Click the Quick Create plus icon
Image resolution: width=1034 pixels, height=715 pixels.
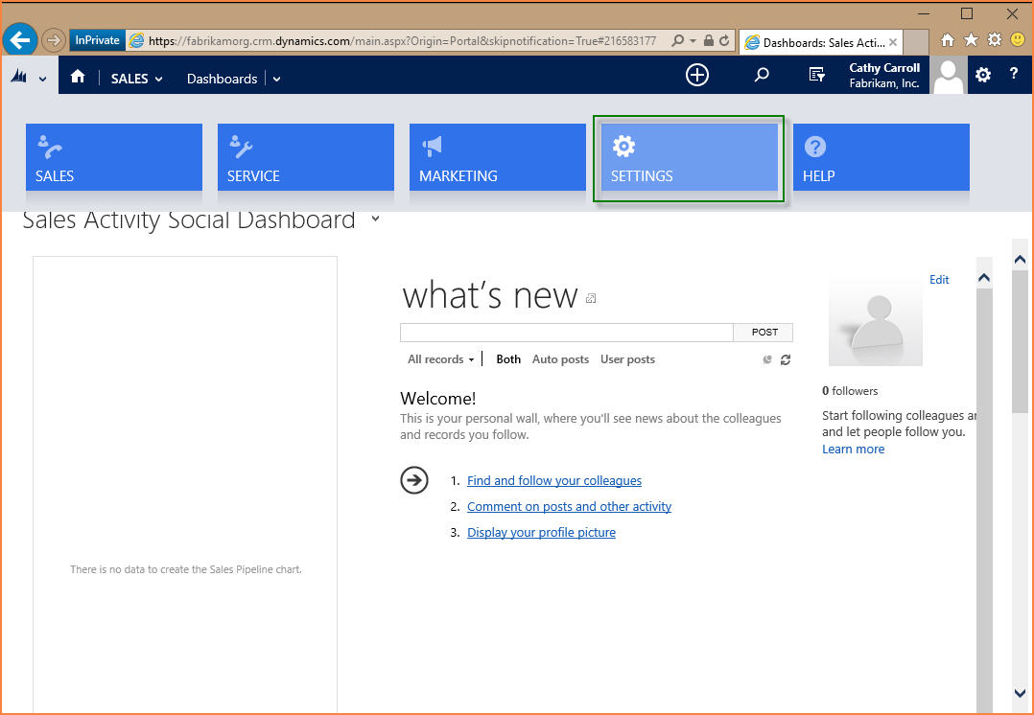697,75
